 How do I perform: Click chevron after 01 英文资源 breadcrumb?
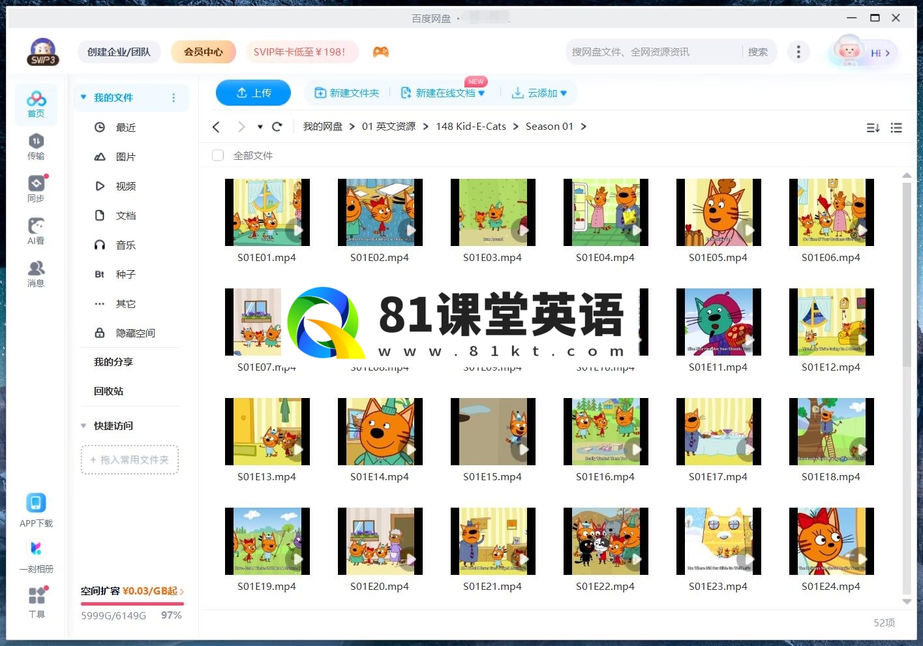425,127
